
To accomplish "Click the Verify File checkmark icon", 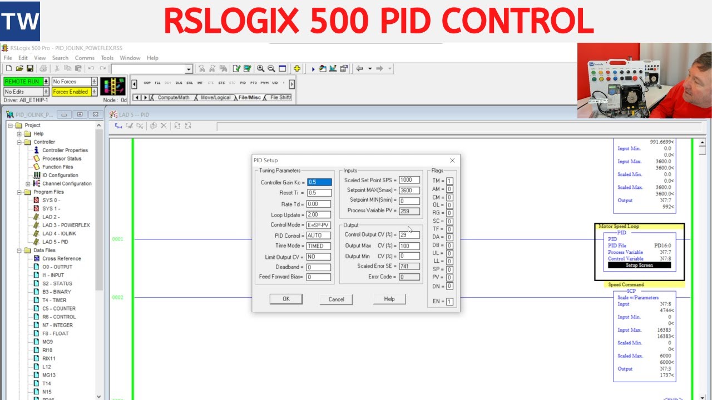I will click(236, 68).
